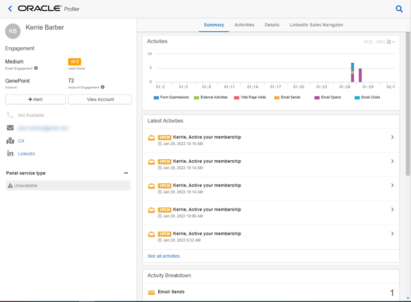Screen dimensions: 411x302
Task: Open the LinkedIn Sales Navigator tab
Action: [x=316, y=25]
